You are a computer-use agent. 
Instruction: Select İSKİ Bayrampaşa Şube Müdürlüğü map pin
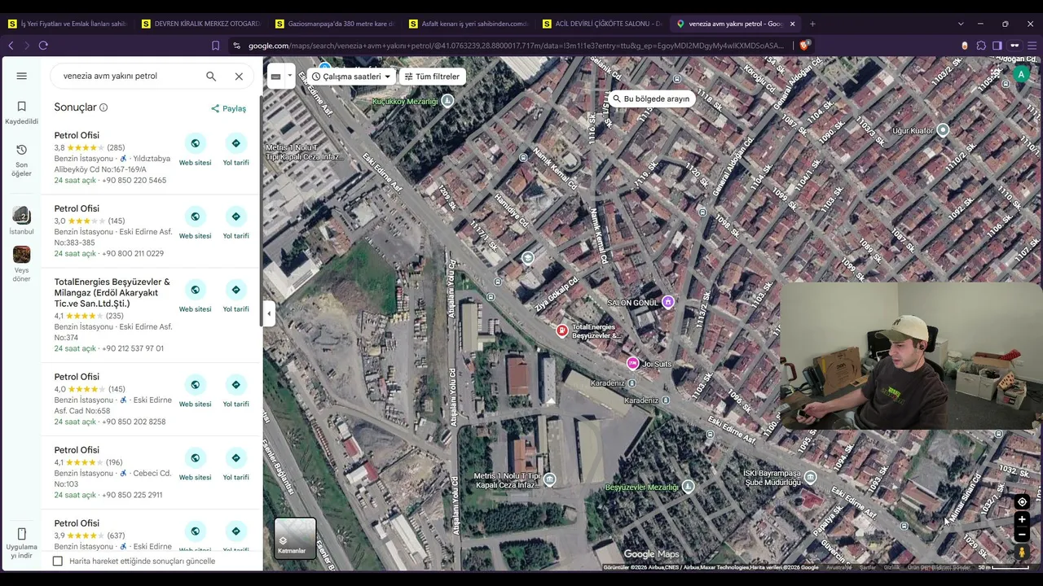coord(810,477)
